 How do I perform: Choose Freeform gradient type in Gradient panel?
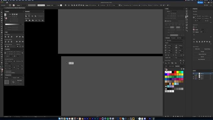click(x=17, y=14)
